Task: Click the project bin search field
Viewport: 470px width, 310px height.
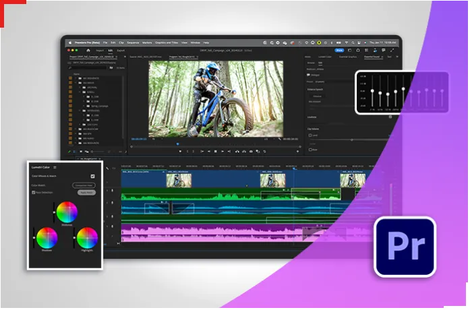Action: coord(88,68)
